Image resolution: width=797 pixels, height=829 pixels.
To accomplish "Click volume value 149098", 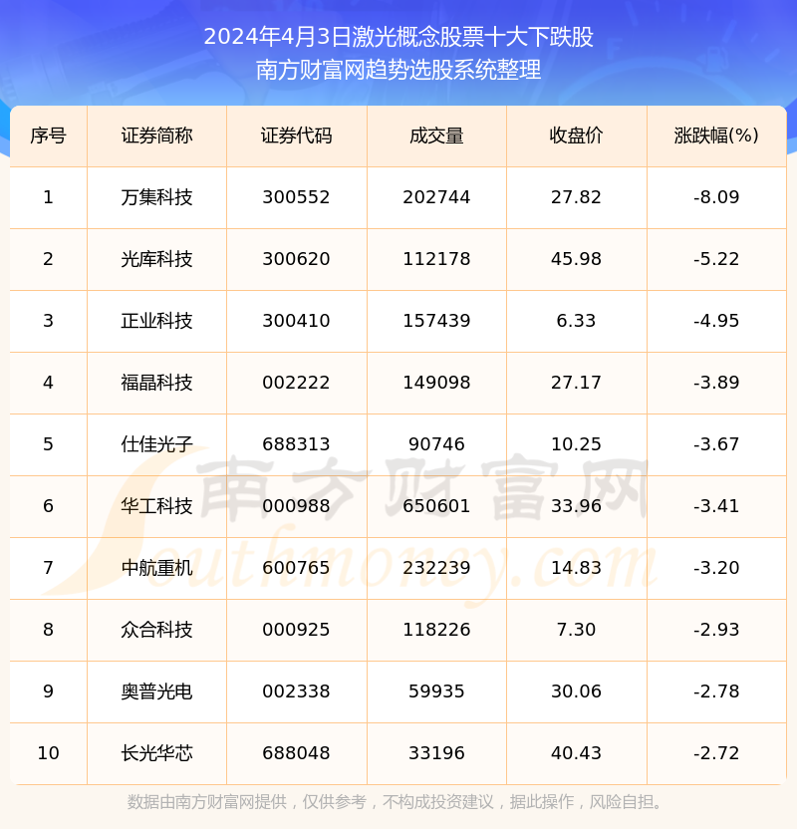I will click(x=436, y=383).
